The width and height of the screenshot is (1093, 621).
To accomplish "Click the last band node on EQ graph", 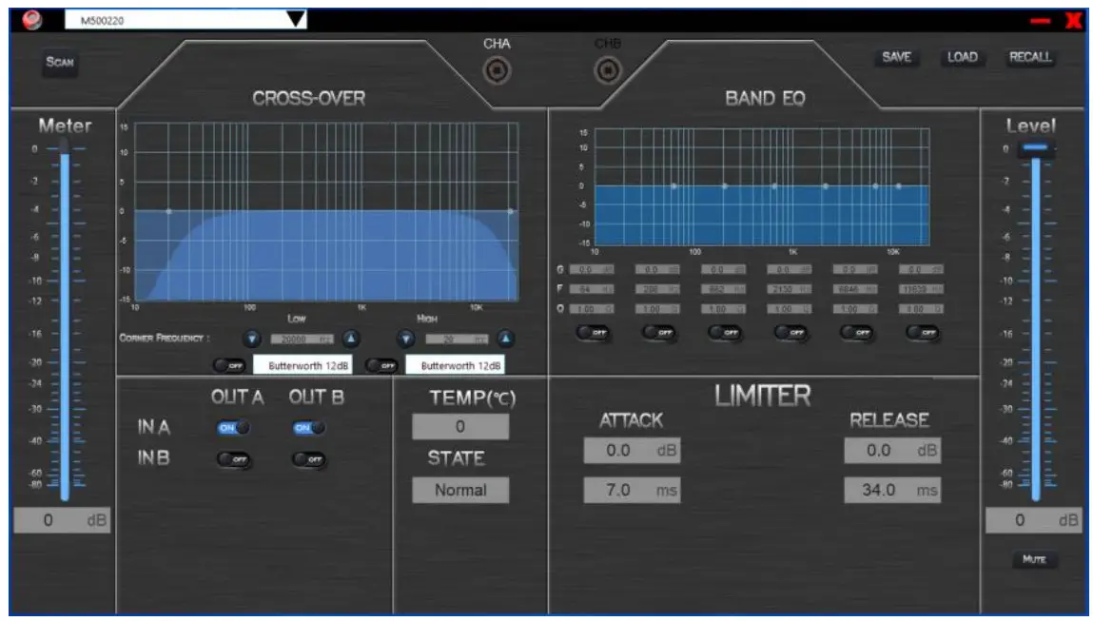I will coord(899,186).
